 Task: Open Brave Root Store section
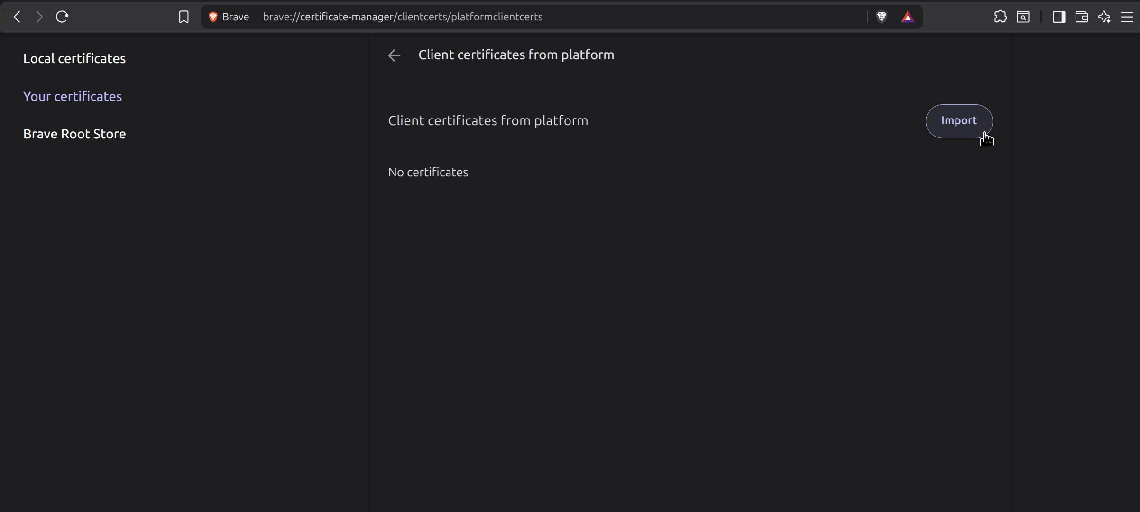(74, 134)
